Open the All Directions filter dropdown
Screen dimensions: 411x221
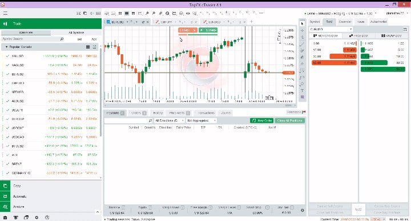[169, 120]
